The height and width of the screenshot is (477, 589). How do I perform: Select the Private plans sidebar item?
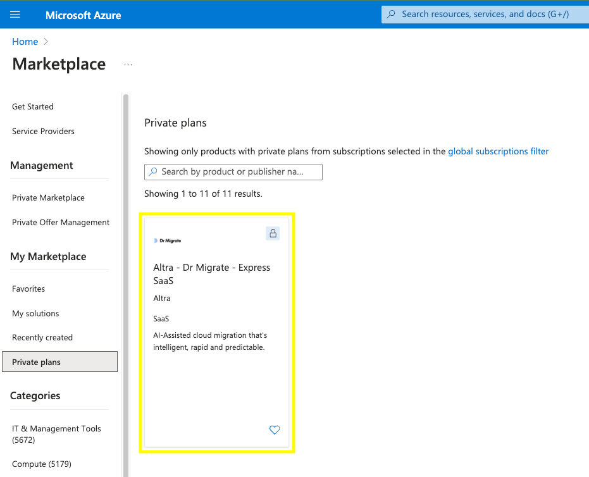pyautogui.click(x=59, y=362)
